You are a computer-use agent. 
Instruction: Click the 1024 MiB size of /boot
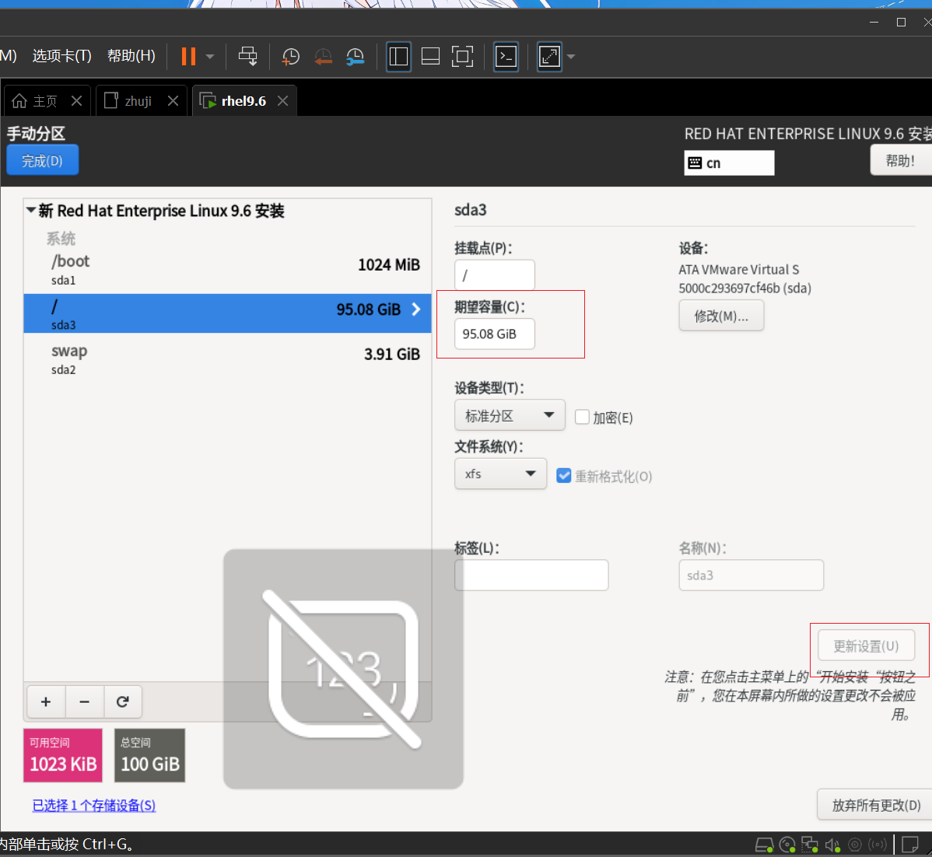tap(389, 264)
